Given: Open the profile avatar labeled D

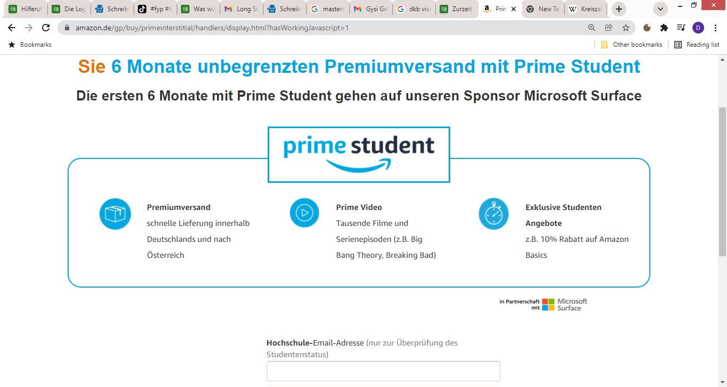Looking at the screenshot, I should 698,28.
